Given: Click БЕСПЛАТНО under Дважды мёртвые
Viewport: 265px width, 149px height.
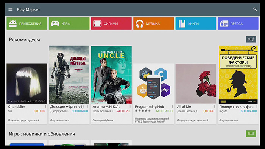Looking at the screenshot, I should point(80,111).
